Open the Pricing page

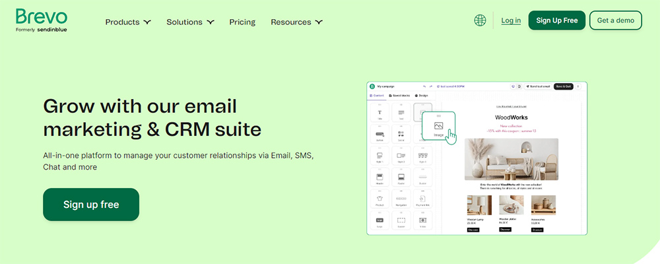tap(242, 22)
